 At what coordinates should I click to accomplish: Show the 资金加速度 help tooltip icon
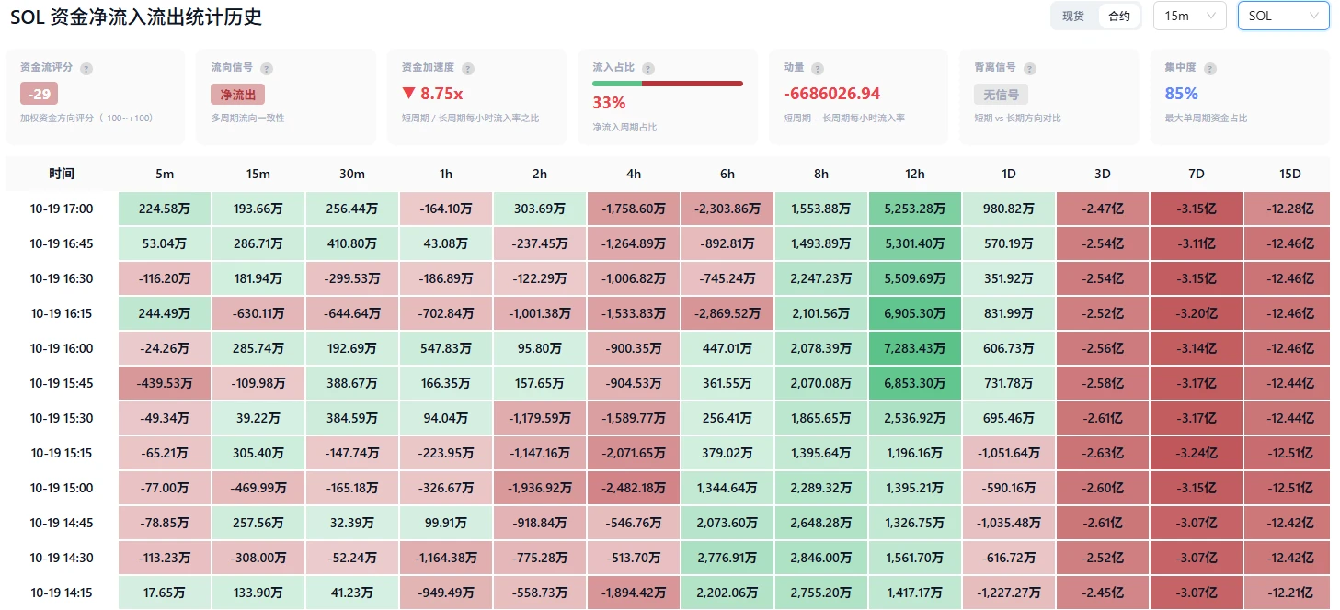pyautogui.click(x=468, y=68)
